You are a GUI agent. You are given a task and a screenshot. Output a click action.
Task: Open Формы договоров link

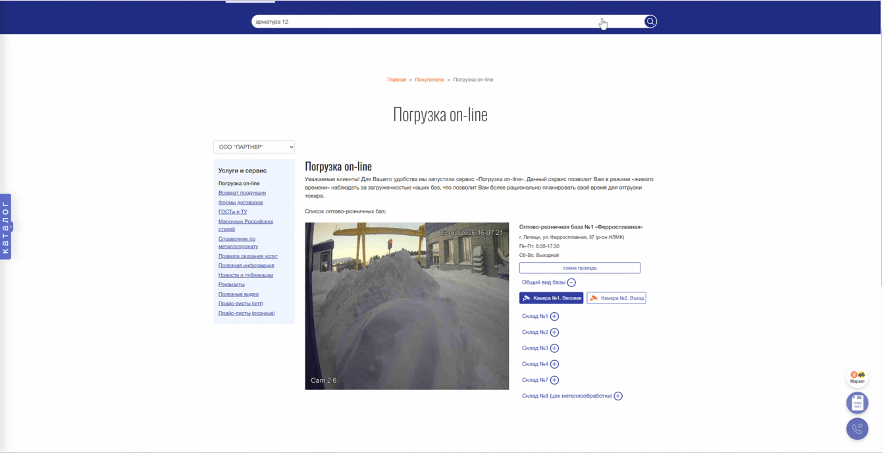(x=240, y=202)
